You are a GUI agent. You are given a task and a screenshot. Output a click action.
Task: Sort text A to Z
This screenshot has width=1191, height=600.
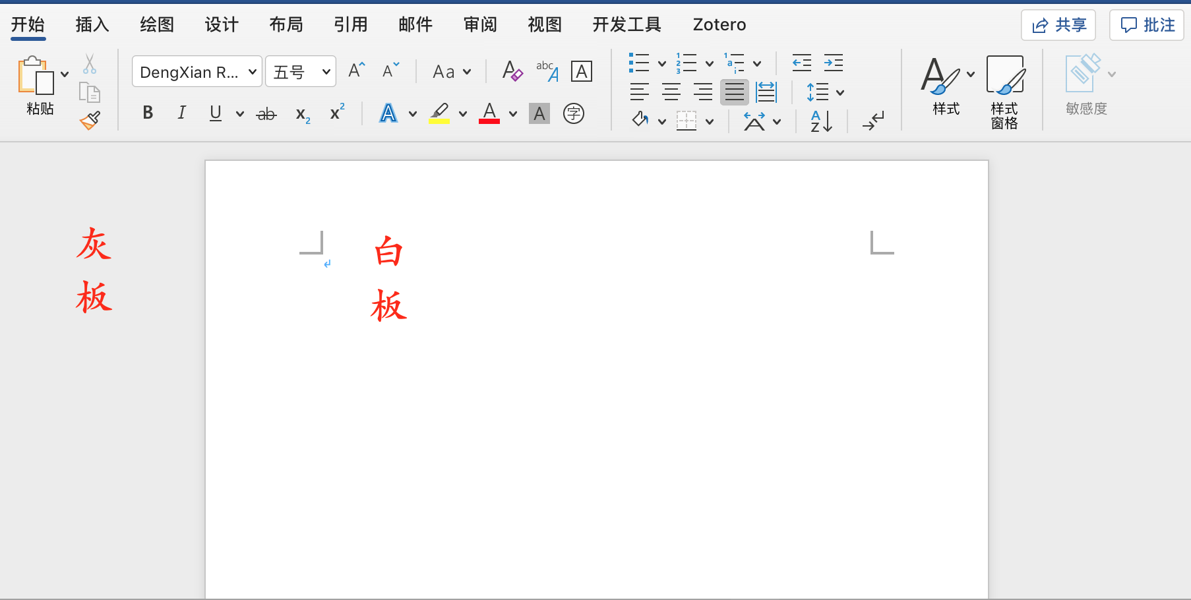point(821,121)
